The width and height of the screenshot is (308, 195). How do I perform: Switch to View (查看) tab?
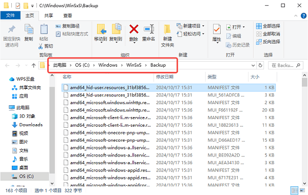(x=68, y=15)
